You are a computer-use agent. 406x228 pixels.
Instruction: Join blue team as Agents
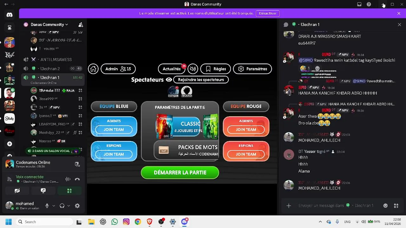(114, 130)
